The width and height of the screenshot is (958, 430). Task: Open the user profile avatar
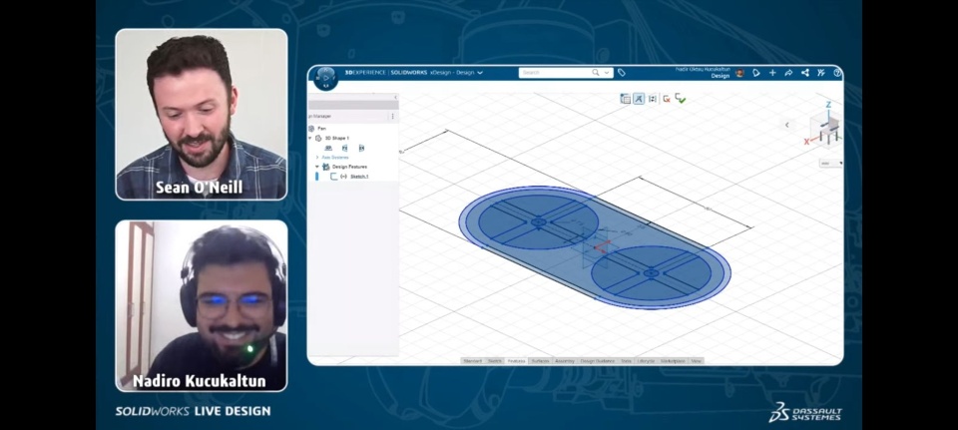(x=739, y=73)
